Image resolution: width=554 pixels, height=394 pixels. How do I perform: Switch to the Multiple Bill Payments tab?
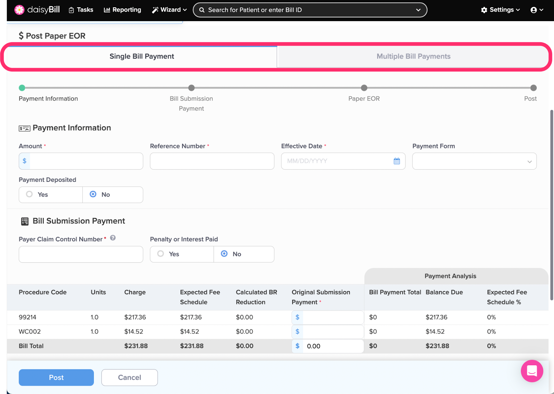pos(413,56)
